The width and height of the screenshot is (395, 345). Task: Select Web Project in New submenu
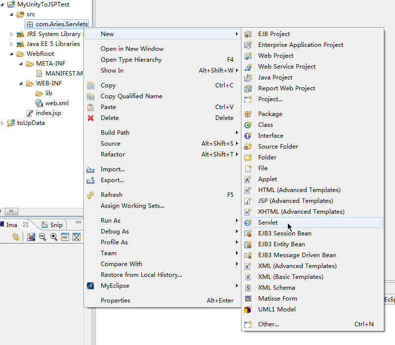pos(313,56)
